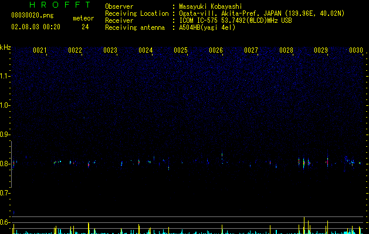Click time marker 0028
Viewport: 369px width, 234px height.
286,50
